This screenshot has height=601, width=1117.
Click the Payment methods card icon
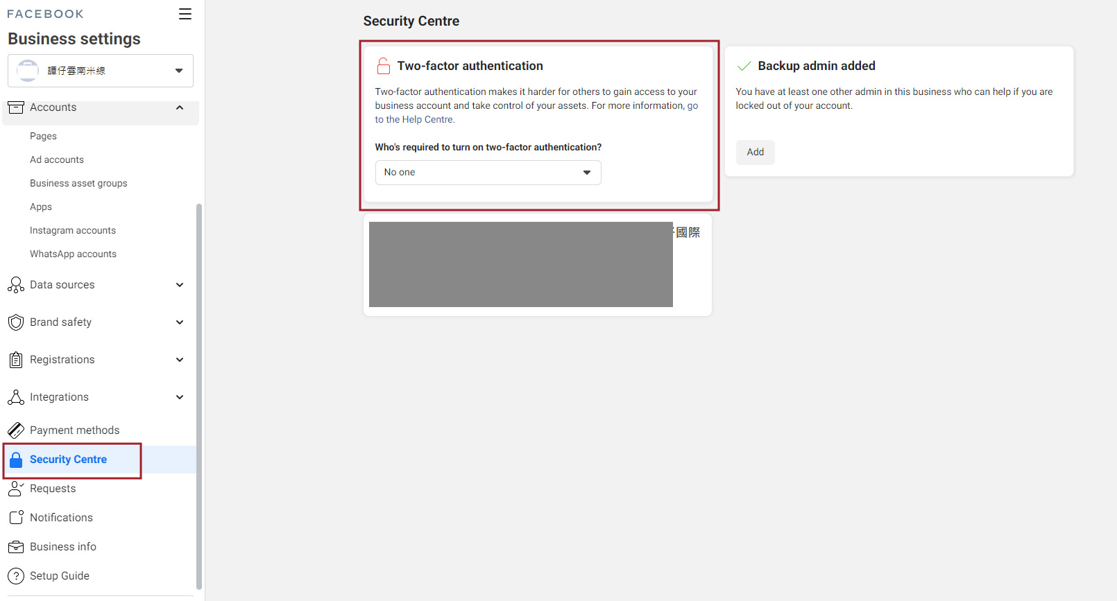pyautogui.click(x=15, y=430)
